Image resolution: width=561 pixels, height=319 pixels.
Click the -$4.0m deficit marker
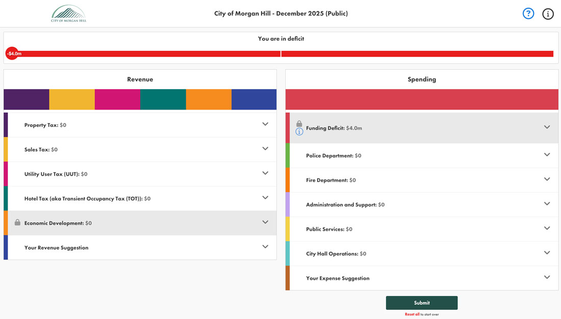pos(12,54)
